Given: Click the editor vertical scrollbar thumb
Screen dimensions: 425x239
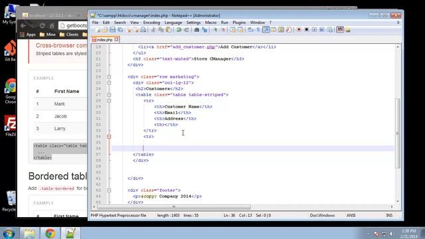Looking at the screenshot, I should click(398, 133).
